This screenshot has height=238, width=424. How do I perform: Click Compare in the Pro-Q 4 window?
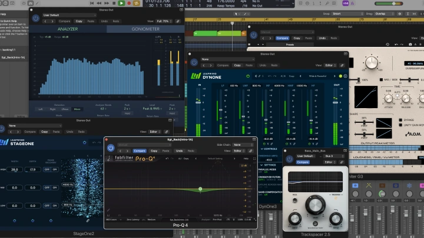[140, 151]
